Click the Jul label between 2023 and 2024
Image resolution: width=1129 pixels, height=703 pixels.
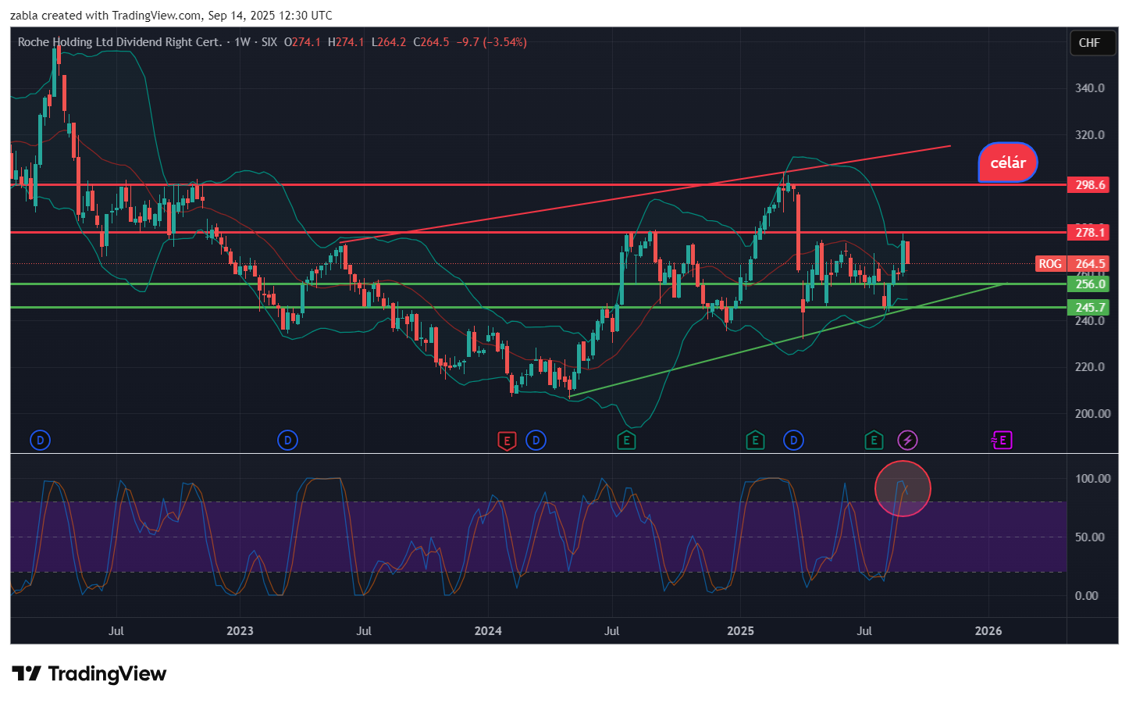[x=364, y=631]
